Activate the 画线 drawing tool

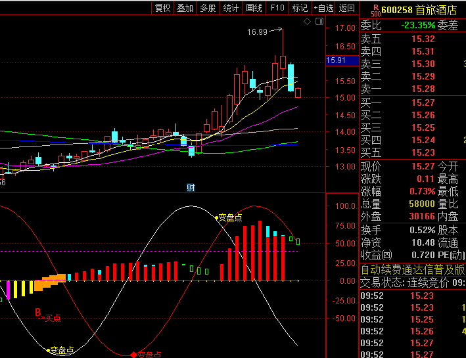pyautogui.click(x=254, y=8)
